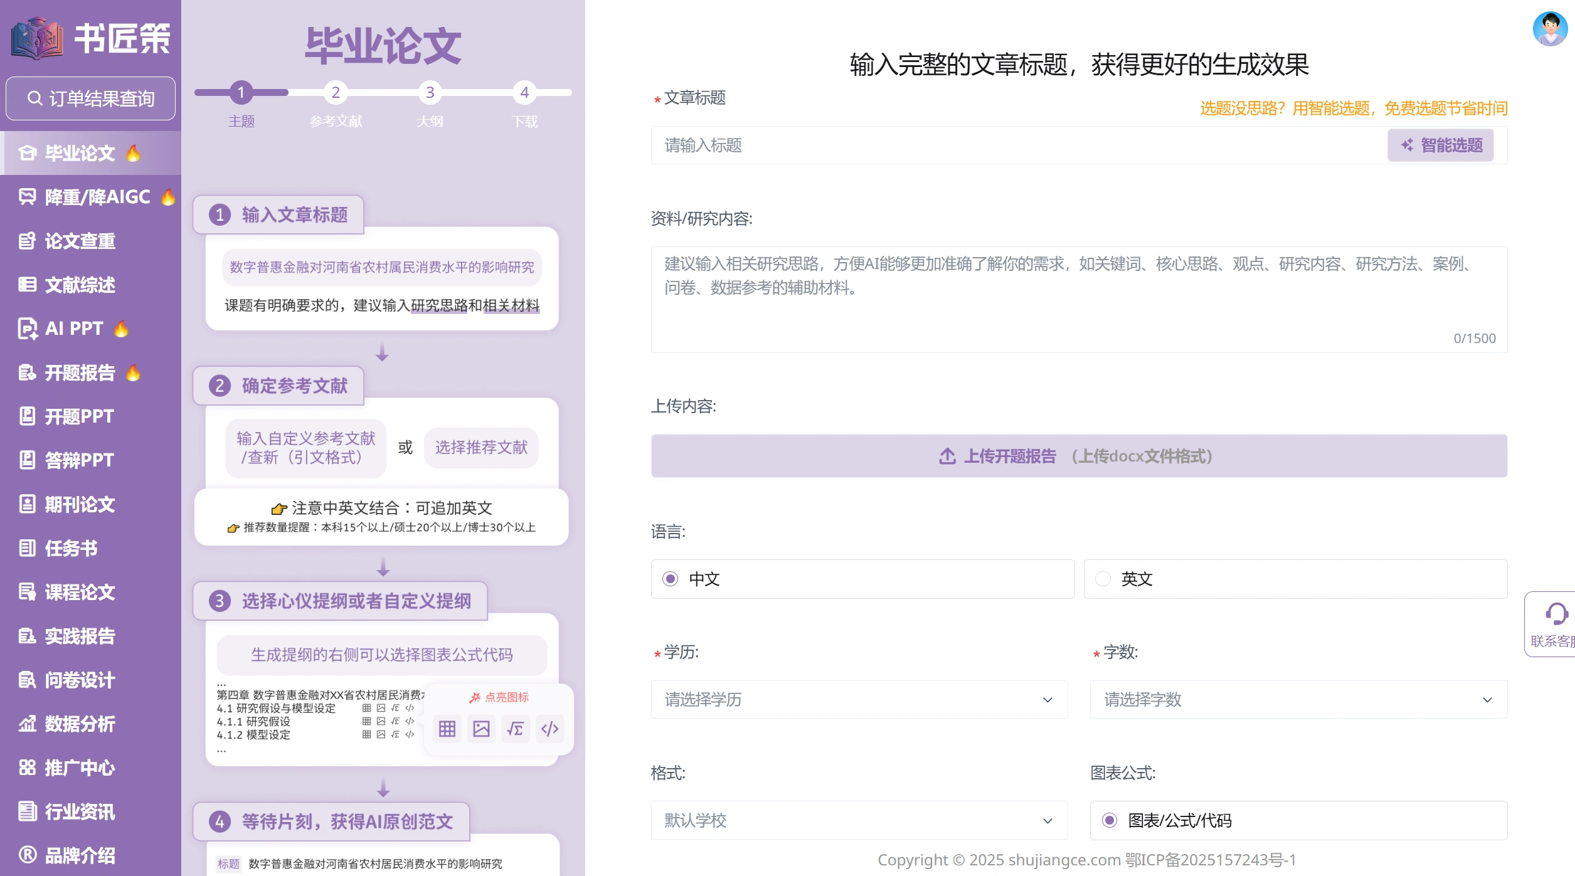Image resolution: width=1575 pixels, height=876 pixels.
Task: Click the code </> icon in 点亮图标 panel
Action: pos(550,729)
